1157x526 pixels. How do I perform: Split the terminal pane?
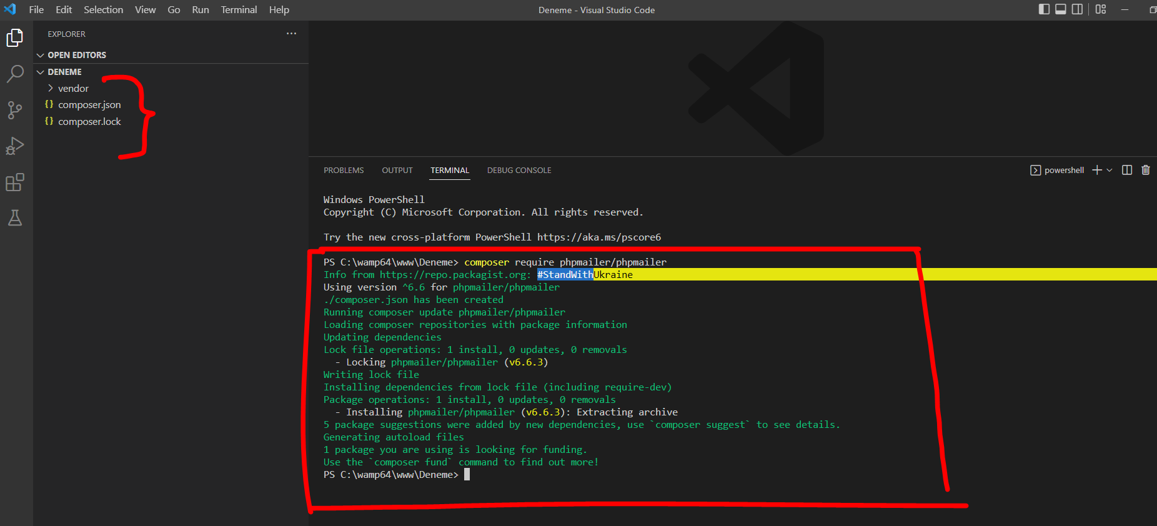(1127, 170)
